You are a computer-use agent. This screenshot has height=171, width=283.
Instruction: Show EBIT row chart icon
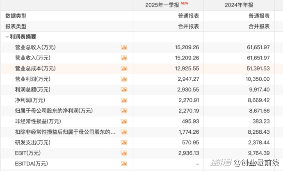[123, 153]
